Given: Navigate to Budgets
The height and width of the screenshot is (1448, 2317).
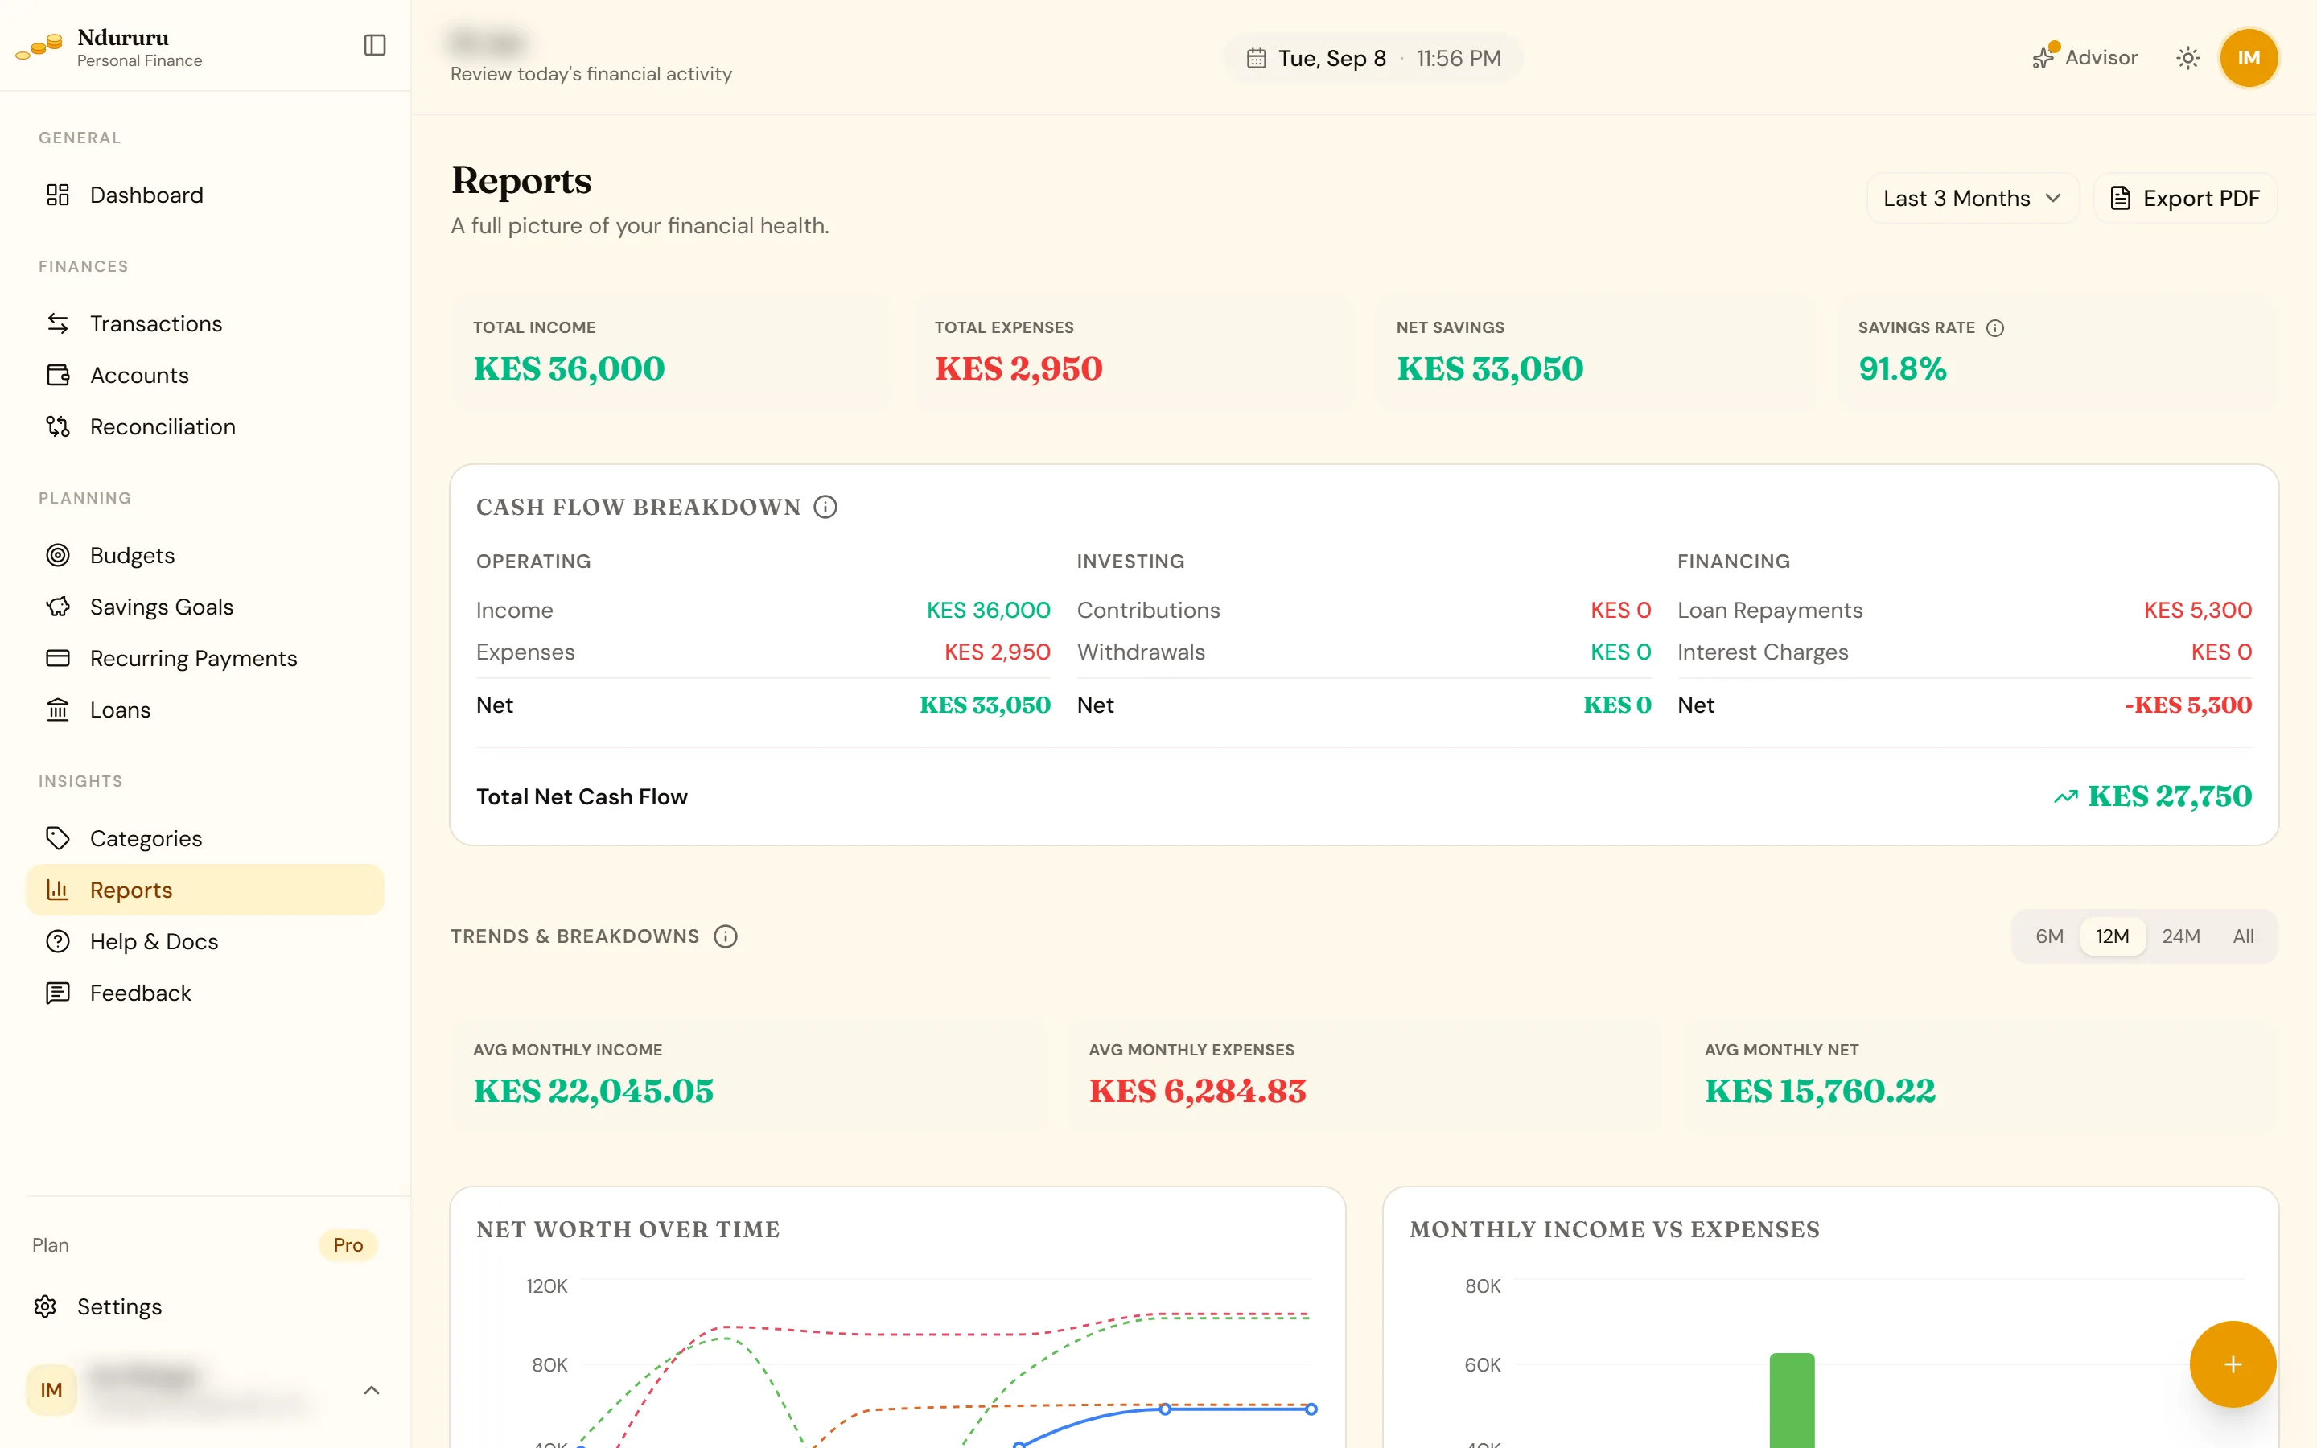Looking at the screenshot, I should click(x=205, y=555).
